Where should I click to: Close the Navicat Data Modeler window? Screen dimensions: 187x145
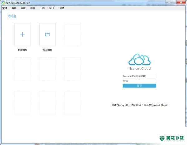181,2
